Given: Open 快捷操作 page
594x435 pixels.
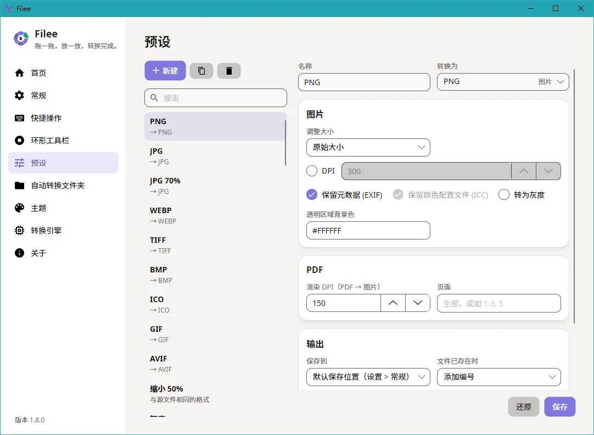Looking at the screenshot, I should 63,118.
